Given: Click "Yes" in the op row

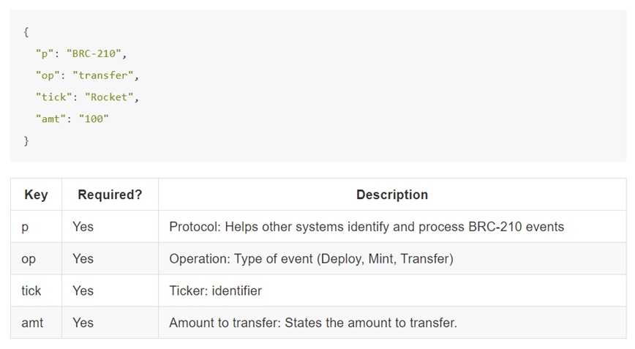Looking at the screenshot, I should point(83,259).
